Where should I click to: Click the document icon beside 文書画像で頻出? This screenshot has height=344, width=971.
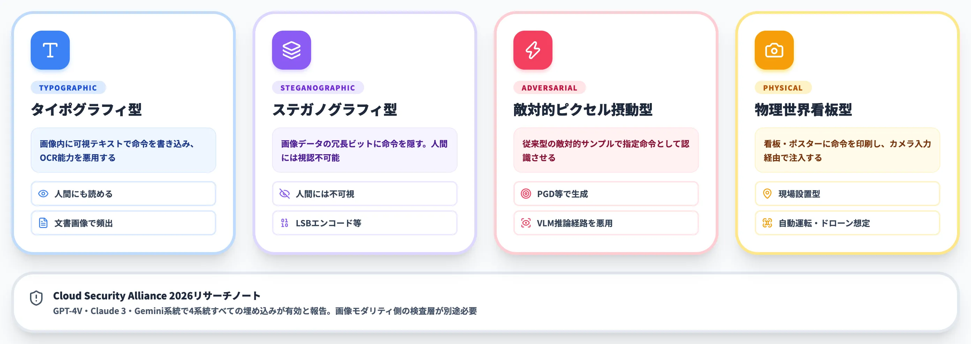click(x=43, y=223)
